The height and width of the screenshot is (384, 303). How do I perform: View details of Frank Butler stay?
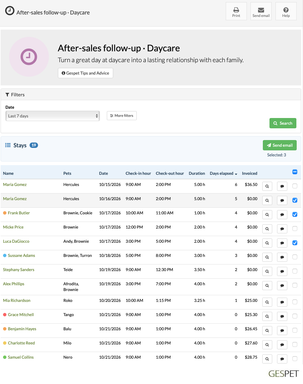(x=267, y=215)
